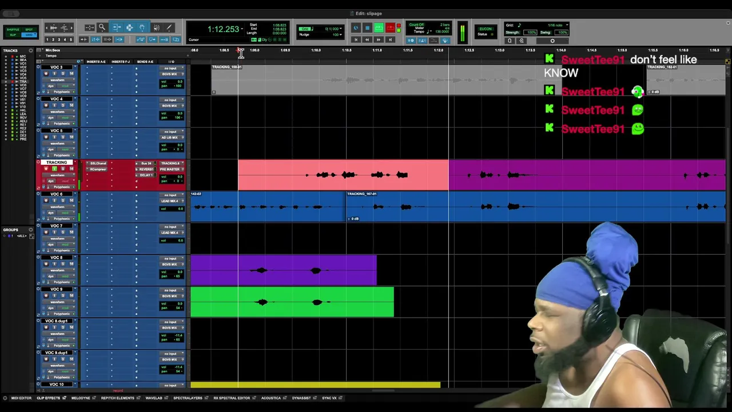Select the Scrubber speaker tool
This screenshot has height=412, width=732.
[x=156, y=27]
